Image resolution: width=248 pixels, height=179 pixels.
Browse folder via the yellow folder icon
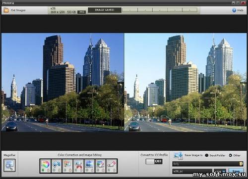pos(241,164)
